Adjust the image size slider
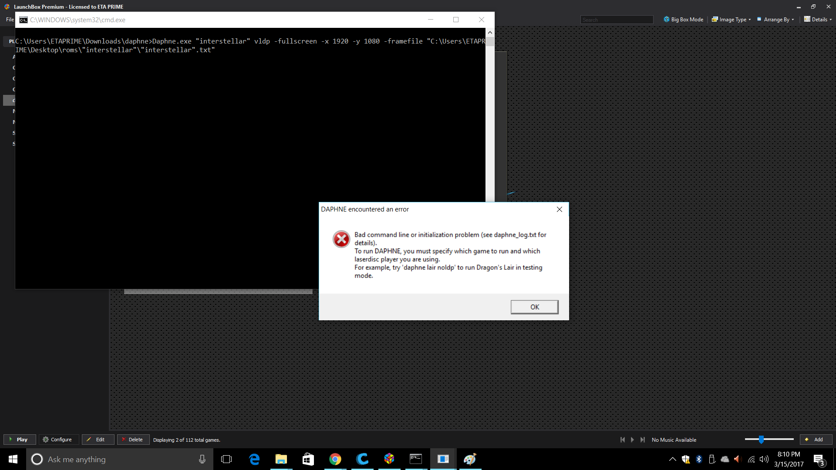Screen dimensions: 836x470 coord(761,440)
